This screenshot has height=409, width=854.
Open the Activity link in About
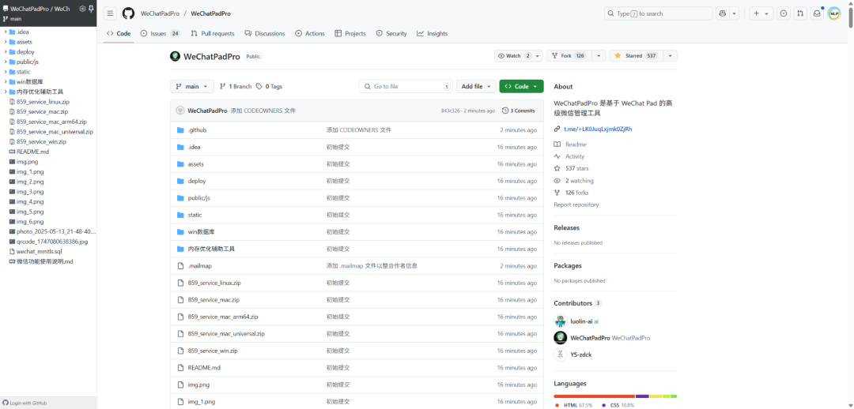(575, 156)
